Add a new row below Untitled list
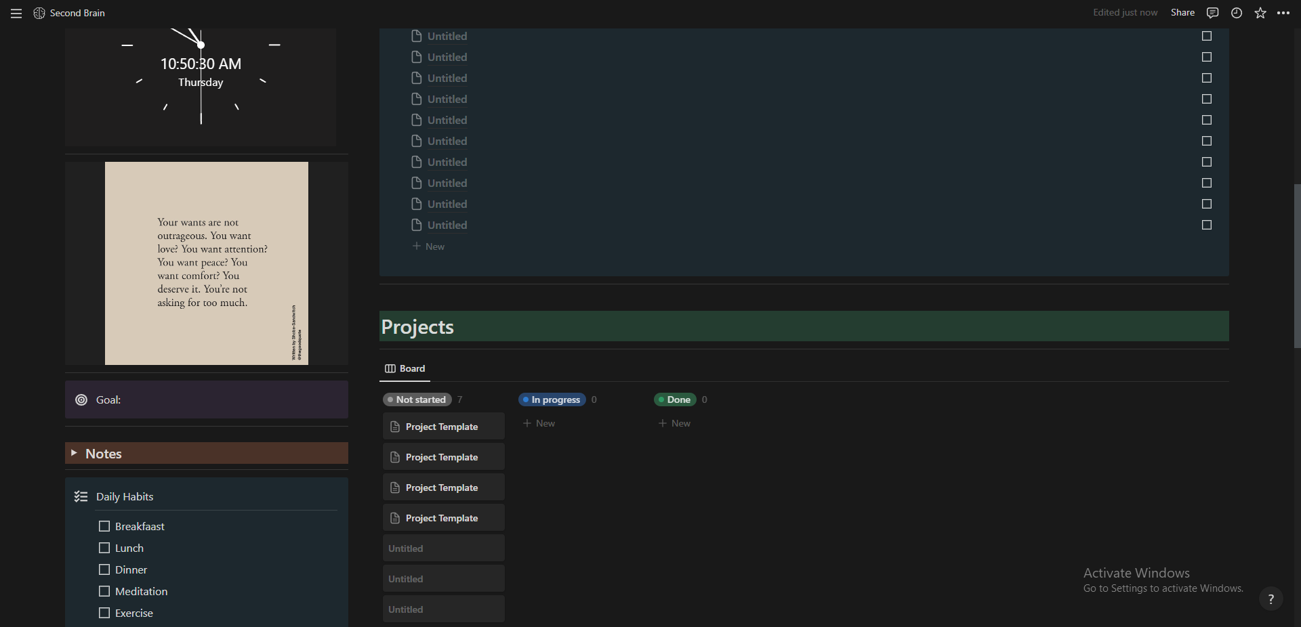This screenshot has height=627, width=1301. tap(429, 247)
